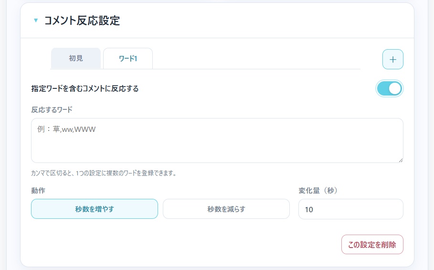Click the 変化量（秒） field showing 10
This screenshot has width=434, height=270.
351,209
